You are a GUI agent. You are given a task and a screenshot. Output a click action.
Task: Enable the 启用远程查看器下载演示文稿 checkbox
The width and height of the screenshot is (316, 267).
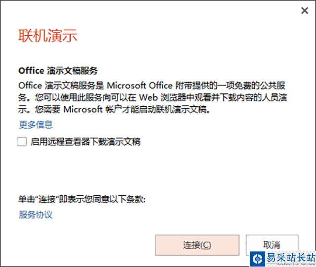22,142
